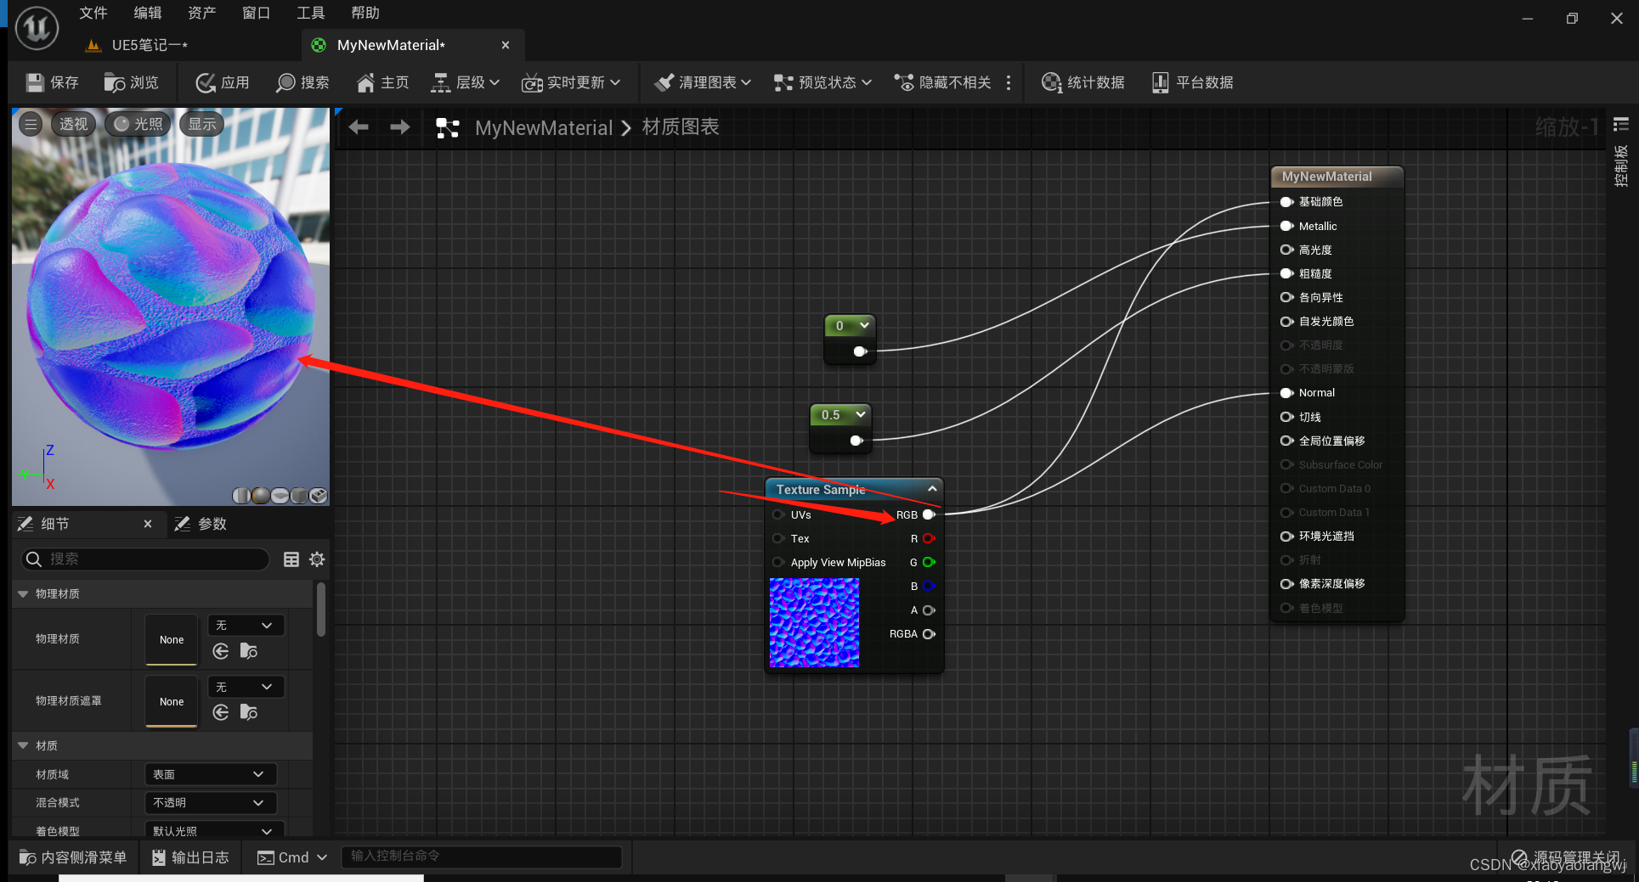The image size is (1639, 882).
Task: Click the normal map texture preview thumbnail
Action: [814, 622]
